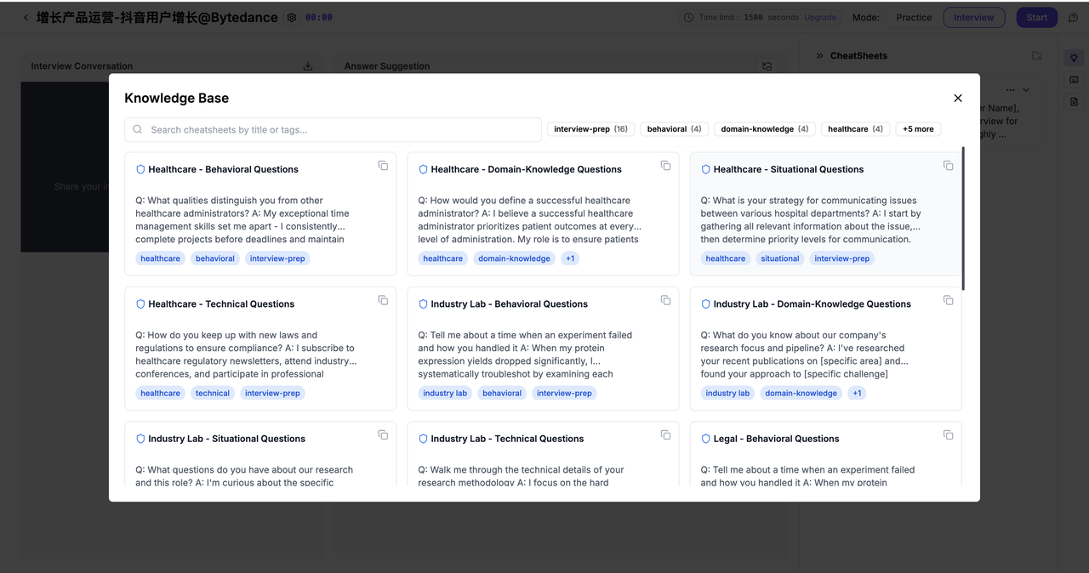Click the Knowledge Base vertical scrollbar
1089x573 pixels.
pyautogui.click(x=963, y=219)
